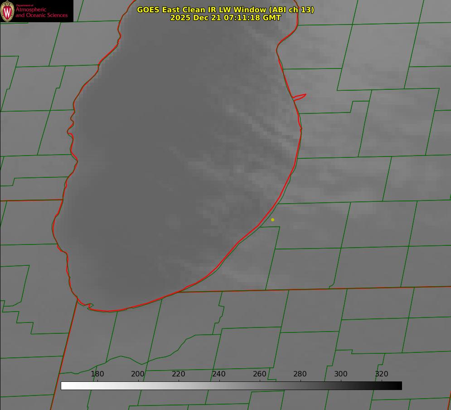Click the white end of colorbar
The height and width of the screenshot is (410, 451).
coord(66,386)
